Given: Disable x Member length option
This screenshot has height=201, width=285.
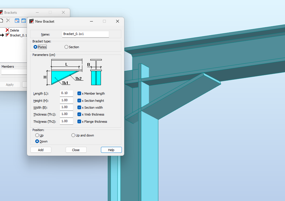Looking at the screenshot, I should tap(79, 93).
